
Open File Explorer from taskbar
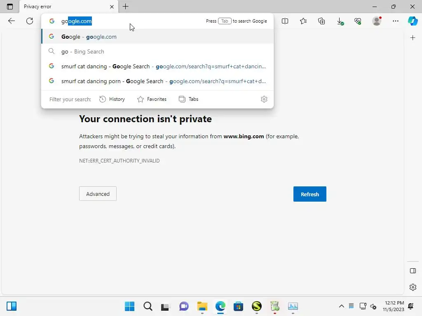[202, 306]
